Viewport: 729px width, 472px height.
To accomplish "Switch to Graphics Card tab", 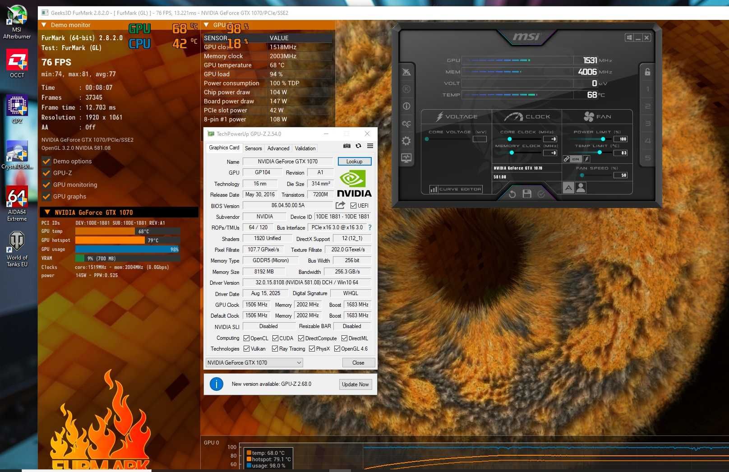I will tap(224, 148).
